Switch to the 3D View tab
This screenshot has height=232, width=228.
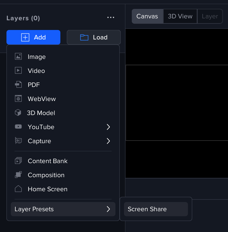pos(180,16)
